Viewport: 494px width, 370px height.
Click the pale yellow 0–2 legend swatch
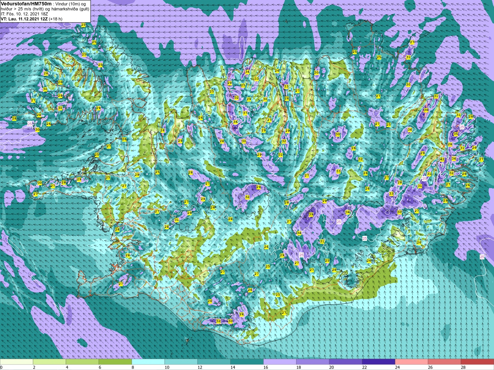pos(17,362)
